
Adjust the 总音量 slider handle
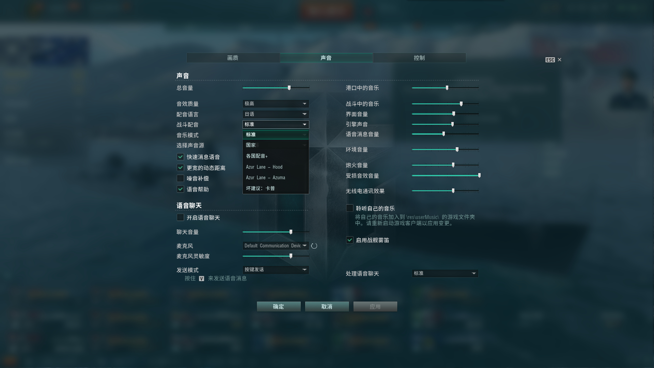(x=289, y=88)
